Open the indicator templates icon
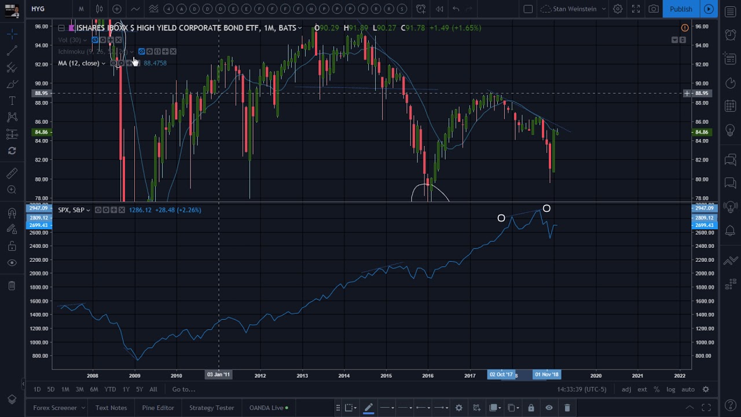Screen dimensions: 741x417 [153, 9]
